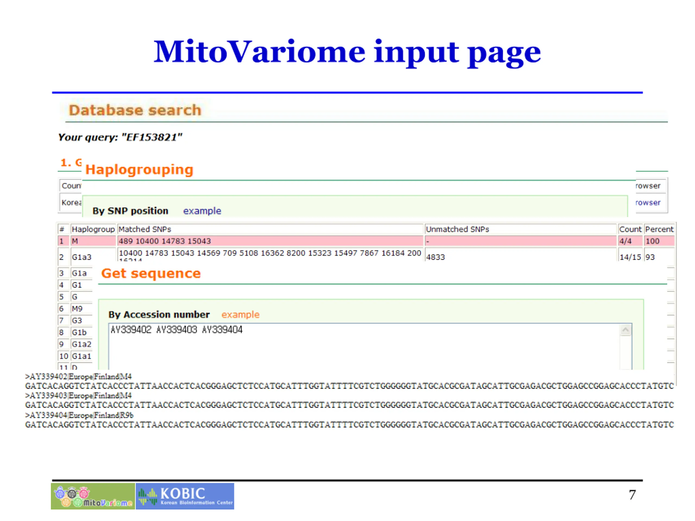Click the MitoVariome logo
The width and height of the screenshot is (695, 521).
(93, 496)
